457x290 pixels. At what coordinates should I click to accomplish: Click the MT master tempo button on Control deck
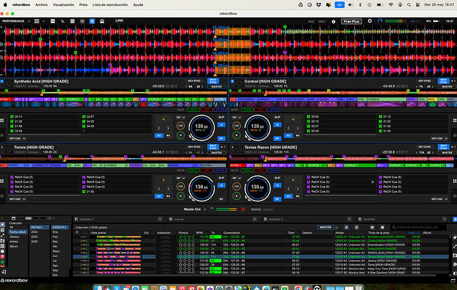277,138
